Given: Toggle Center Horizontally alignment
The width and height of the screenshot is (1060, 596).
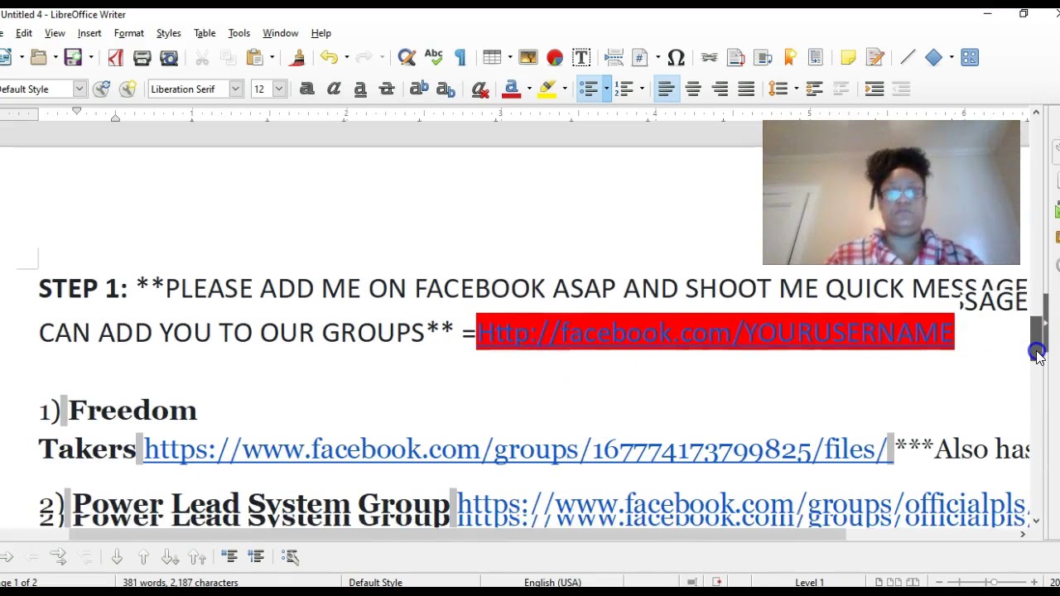Looking at the screenshot, I should pyautogui.click(x=693, y=89).
